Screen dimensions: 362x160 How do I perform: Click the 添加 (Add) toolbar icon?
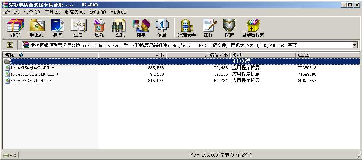tap(16, 25)
